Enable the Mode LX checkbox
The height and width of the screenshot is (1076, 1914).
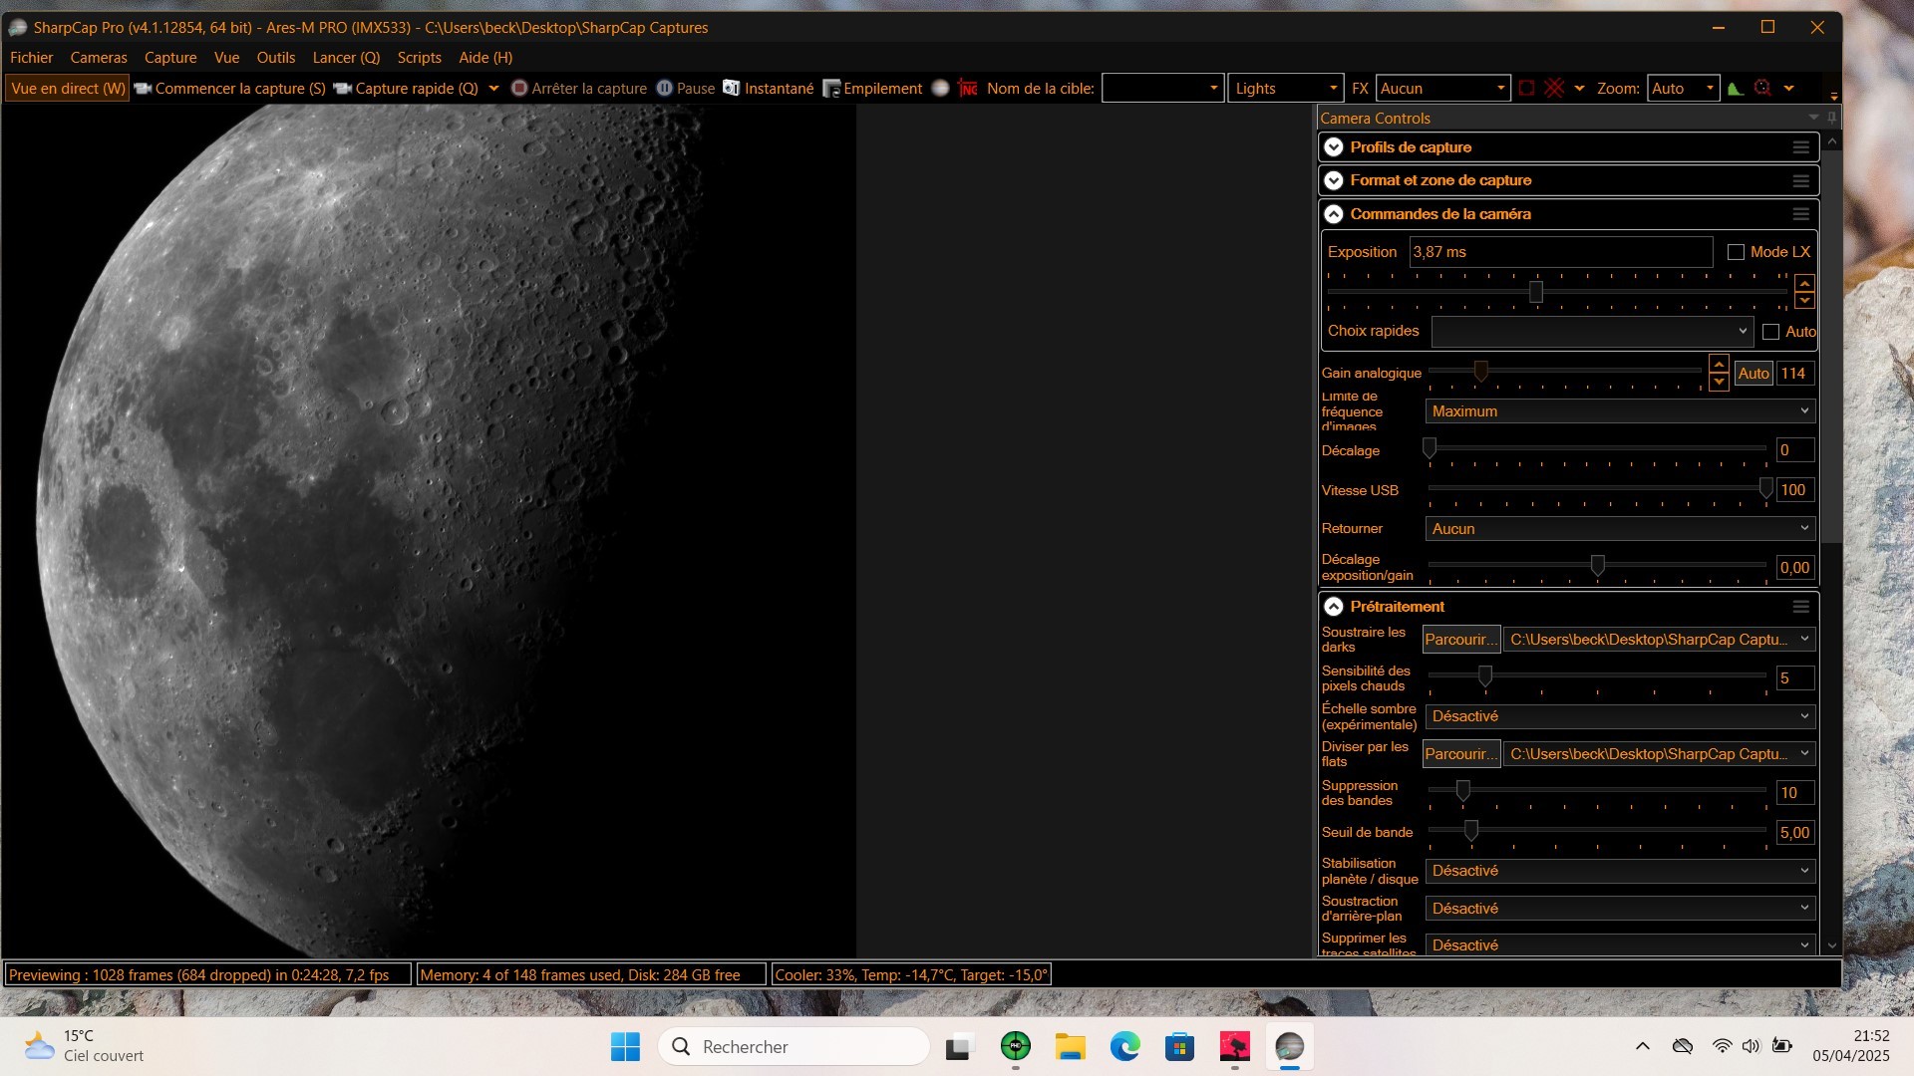1736,252
